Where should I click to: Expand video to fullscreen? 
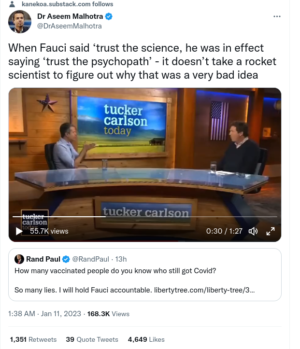tap(271, 231)
